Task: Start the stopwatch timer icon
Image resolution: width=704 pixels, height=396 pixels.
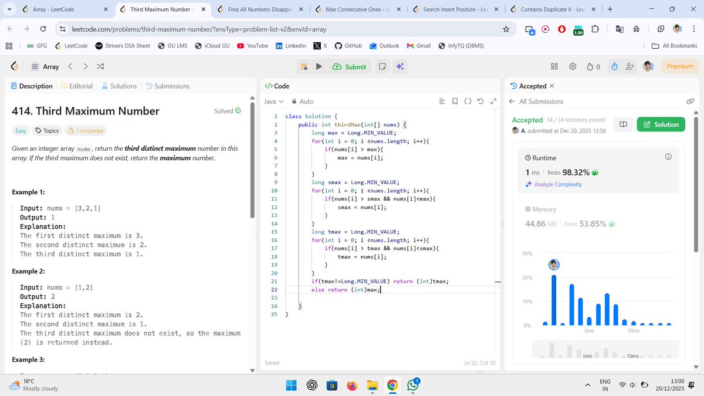Action: click(x=614, y=66)
